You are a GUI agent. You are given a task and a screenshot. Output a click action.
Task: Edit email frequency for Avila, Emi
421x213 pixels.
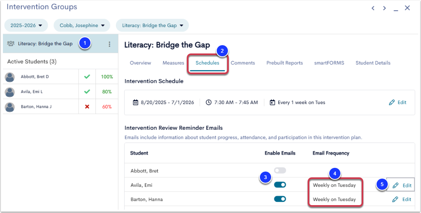click(401, 185)
